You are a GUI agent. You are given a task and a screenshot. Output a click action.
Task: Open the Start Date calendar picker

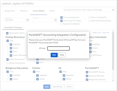coord(28,20)
